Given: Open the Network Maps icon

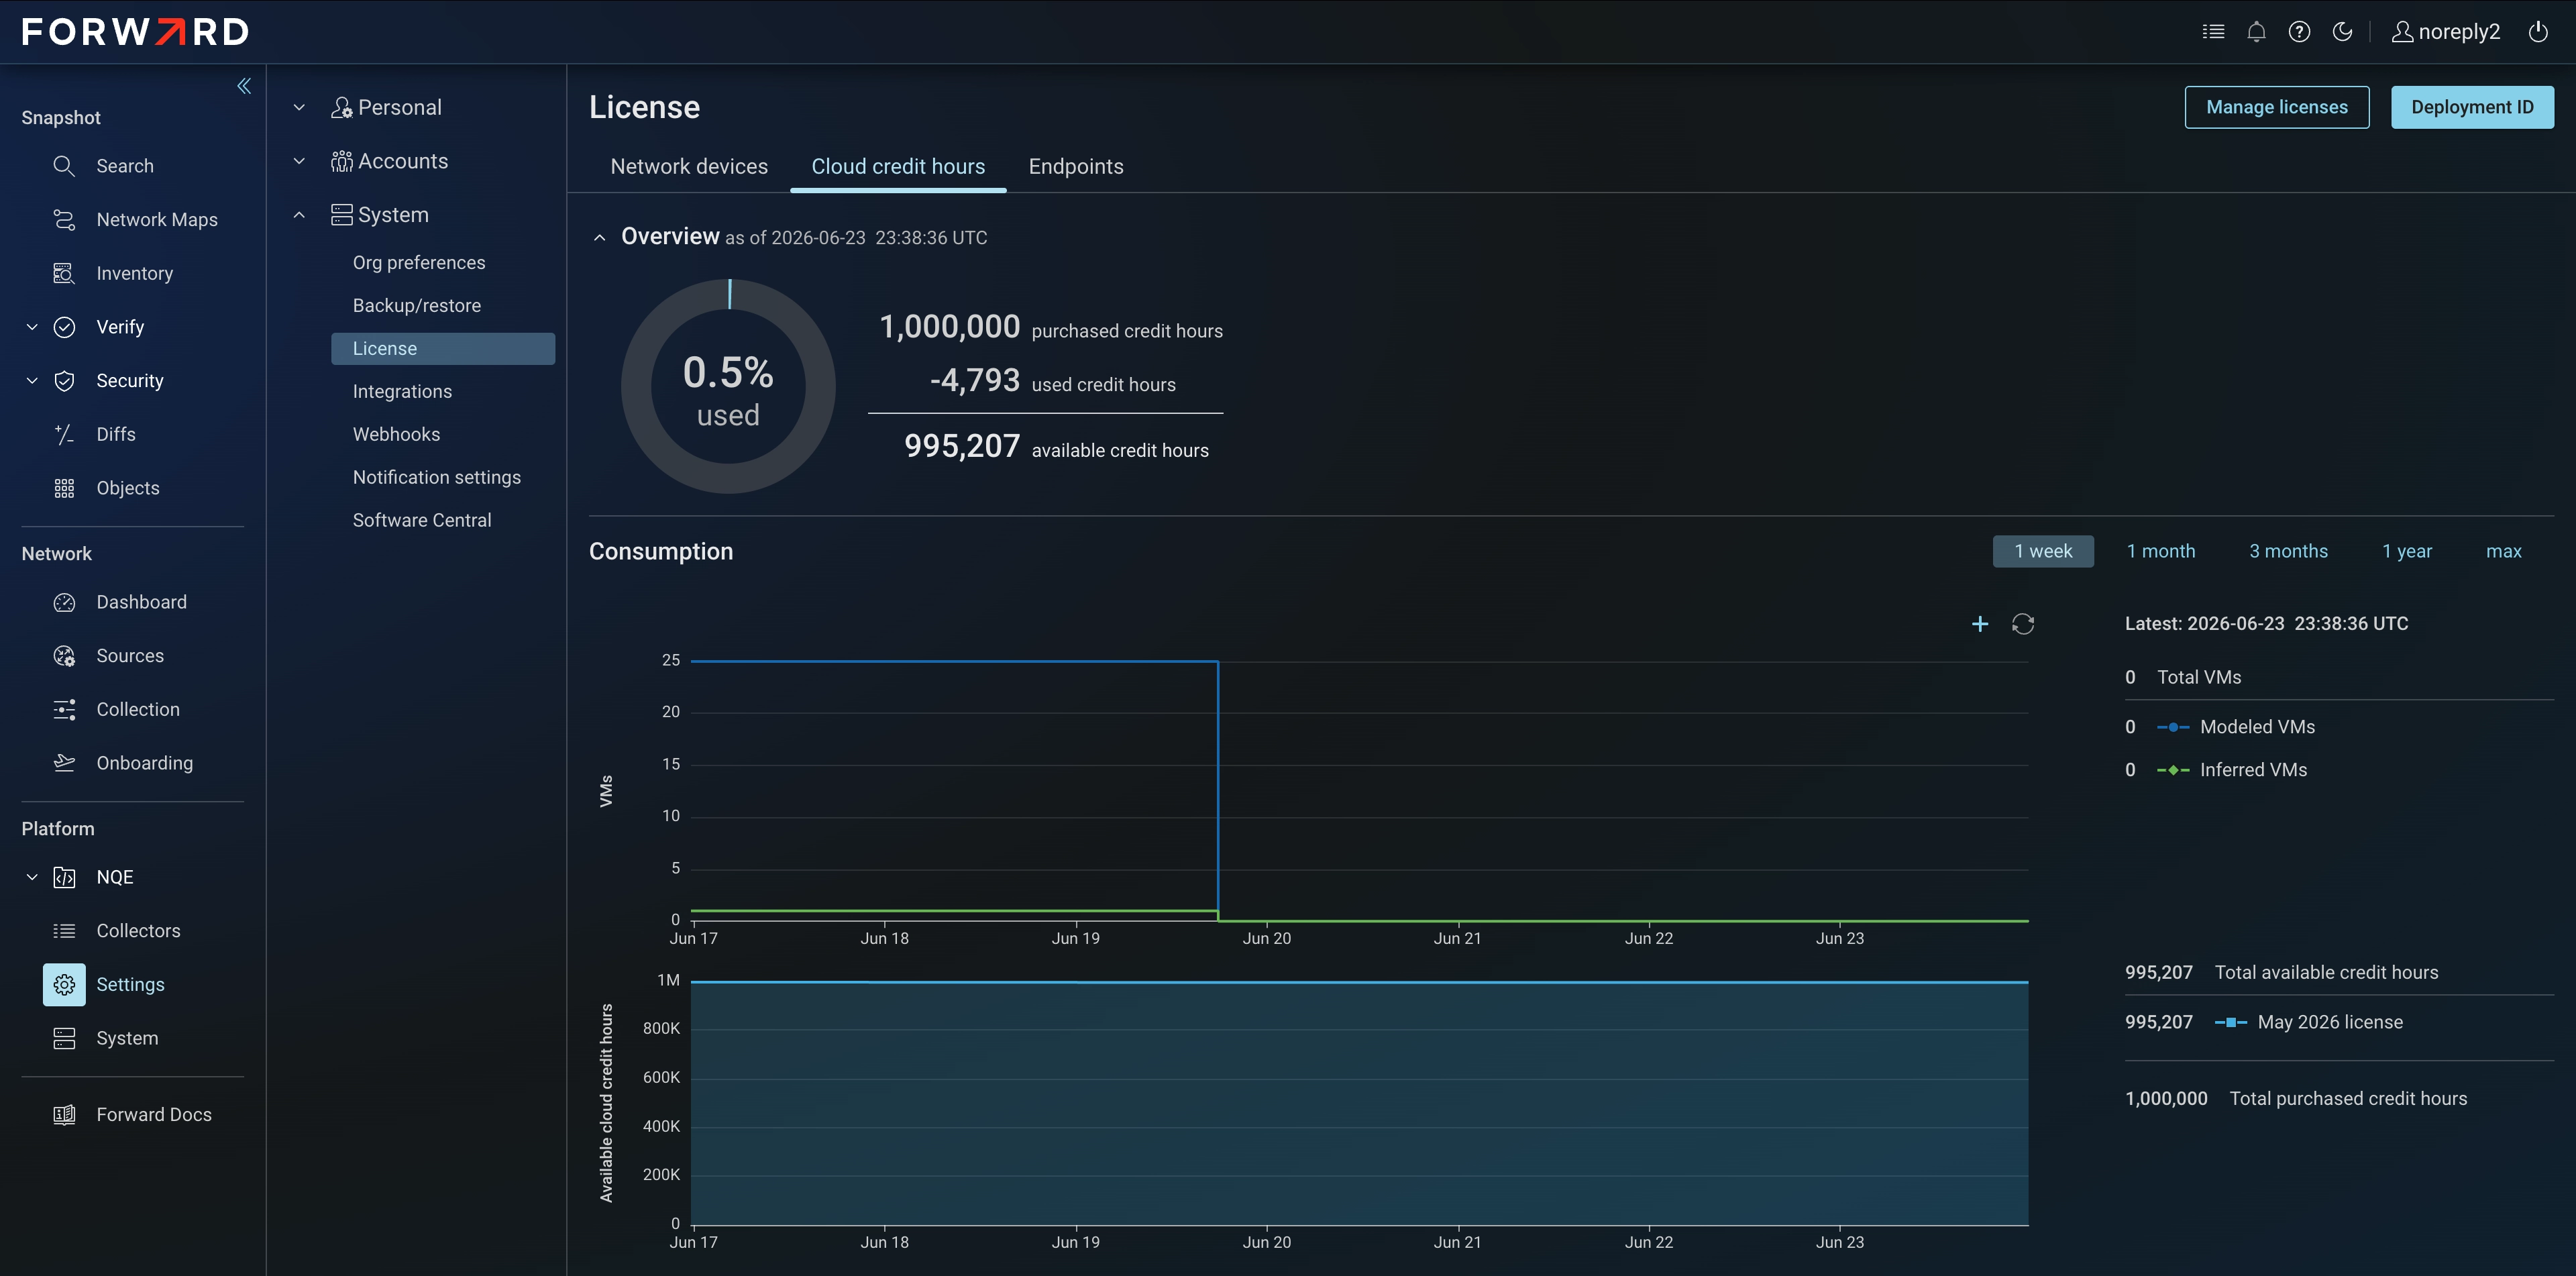Looking at the screenshot, I should tap(64, 220).
